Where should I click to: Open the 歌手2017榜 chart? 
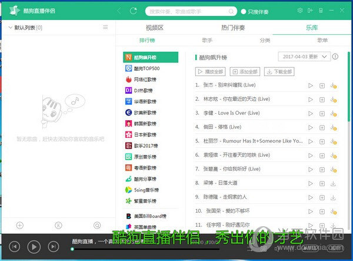[x=151, y=146]
